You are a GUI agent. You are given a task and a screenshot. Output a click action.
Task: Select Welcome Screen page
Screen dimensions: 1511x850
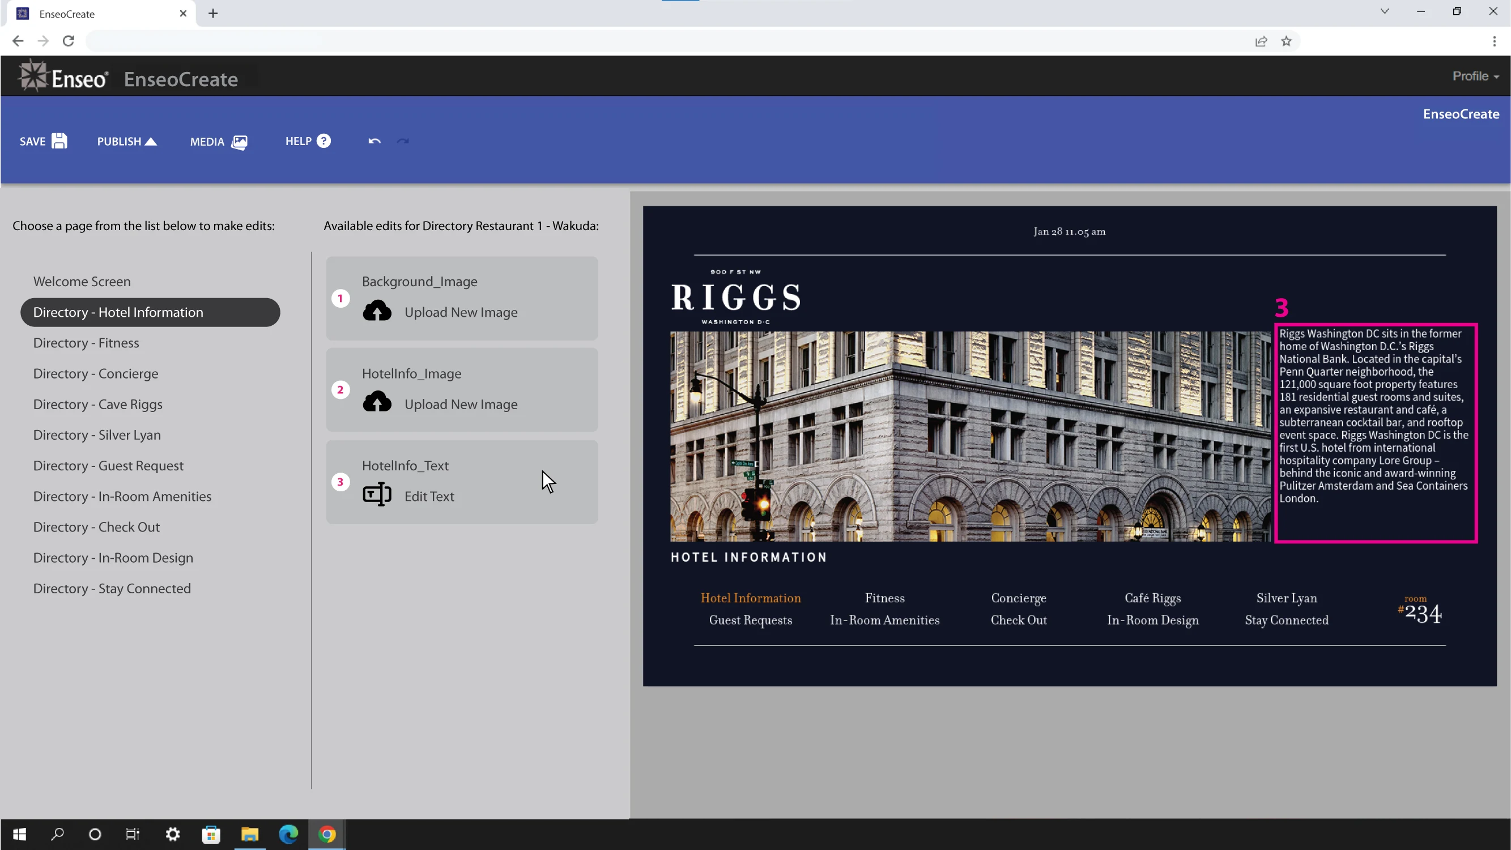point(82,282)
